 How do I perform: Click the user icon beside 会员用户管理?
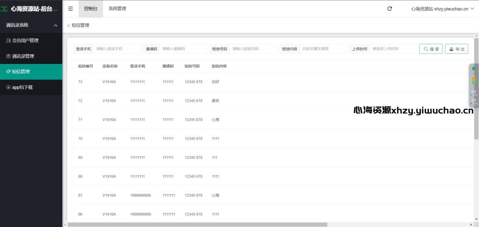coord(8,40)
